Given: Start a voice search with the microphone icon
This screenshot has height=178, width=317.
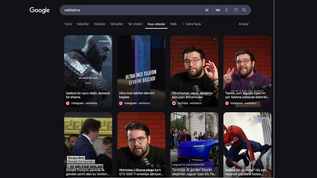Looking at the screenshot, I should (226, 10).
